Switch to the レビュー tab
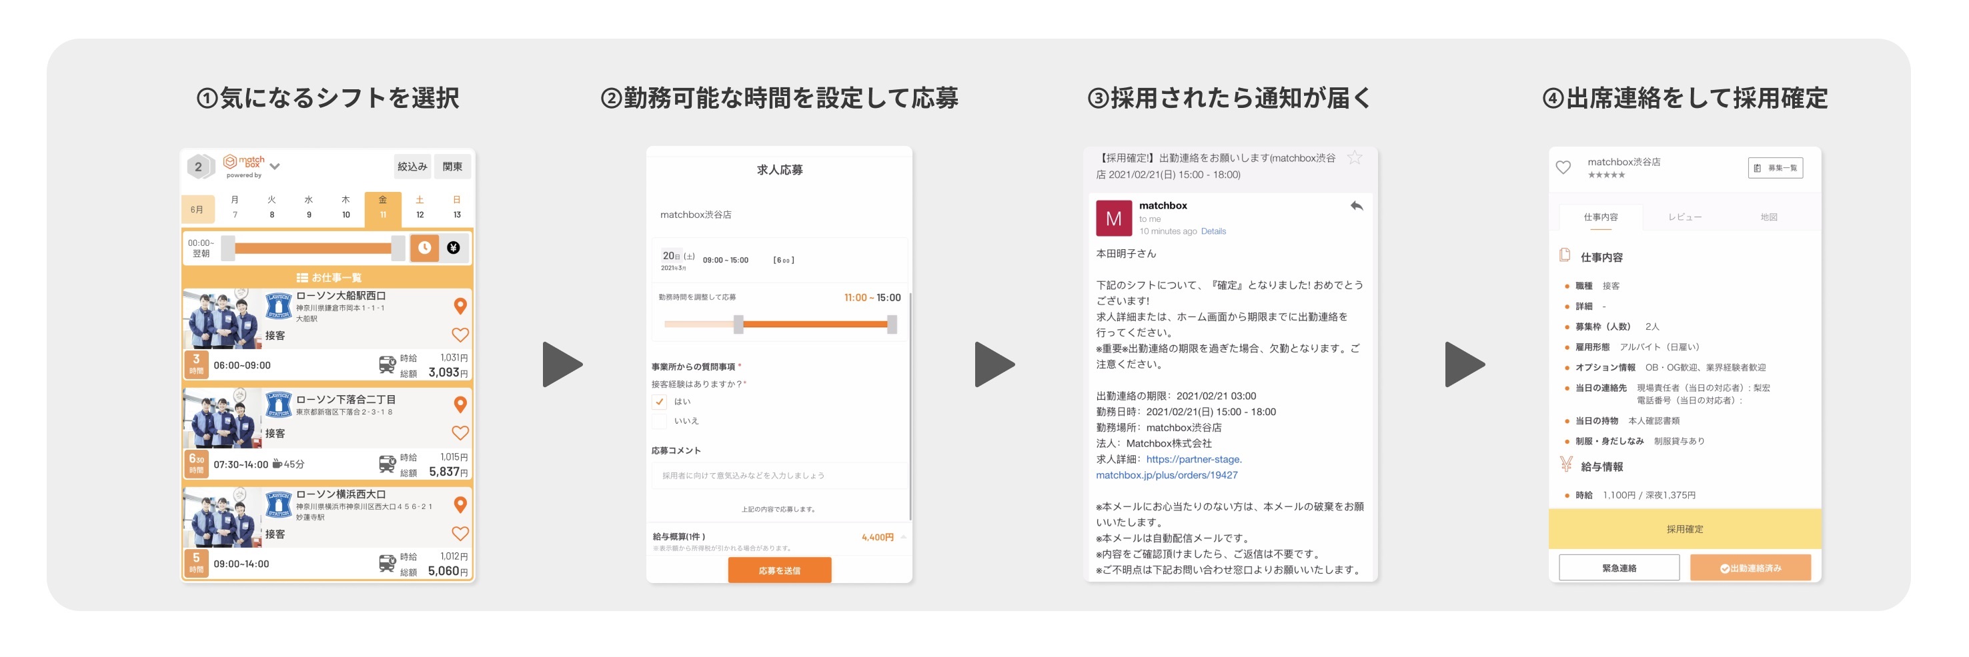Viewport: 1969px width, 657px height. tap(1685, 217)
